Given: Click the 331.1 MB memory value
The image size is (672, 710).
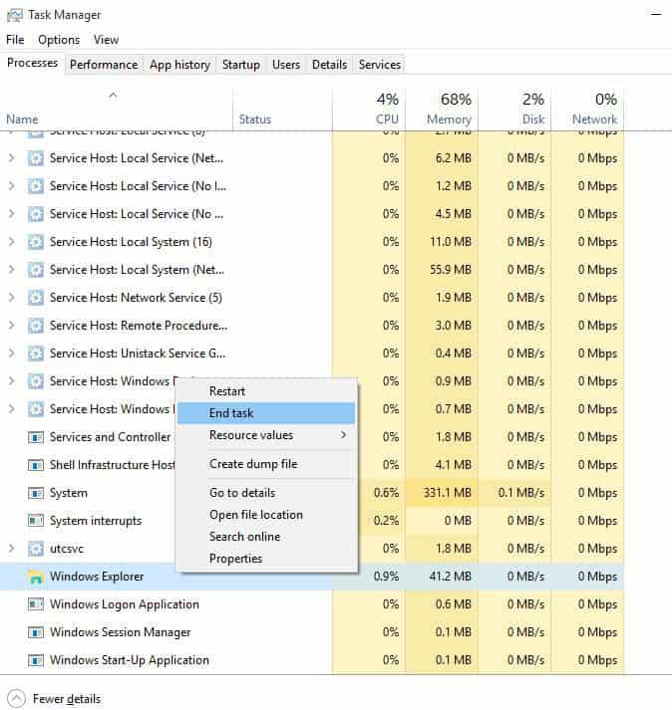Looking at the screenshot, I should [447, 493].
